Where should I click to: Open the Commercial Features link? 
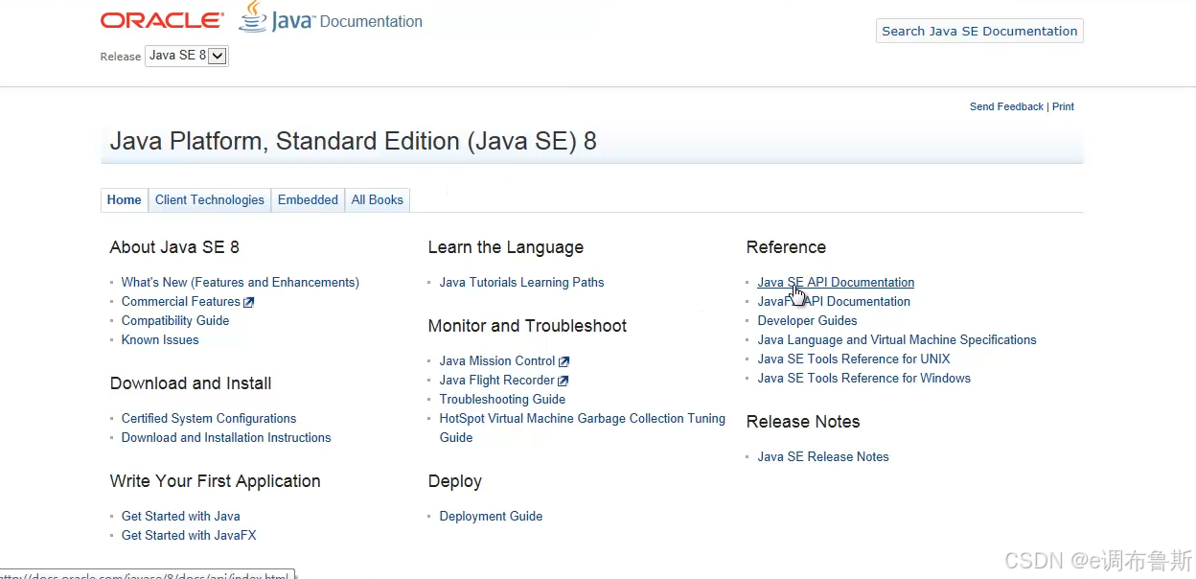pos(181,301)
